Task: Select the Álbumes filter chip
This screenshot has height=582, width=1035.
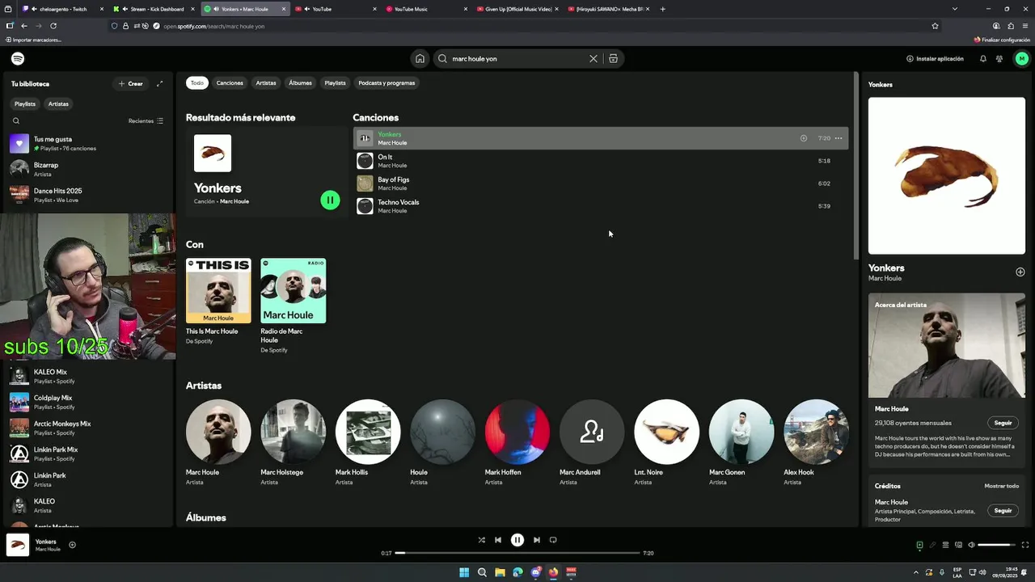Action: point(300,82)
